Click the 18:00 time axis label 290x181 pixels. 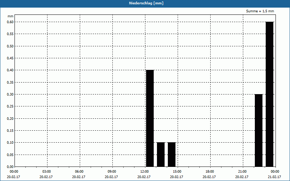click(210, 172)
